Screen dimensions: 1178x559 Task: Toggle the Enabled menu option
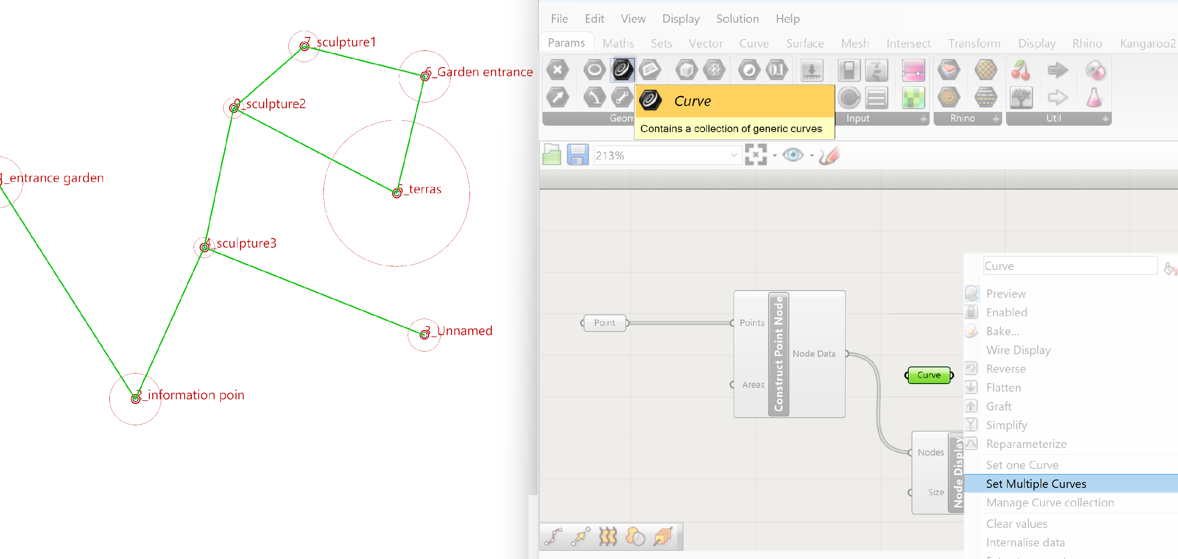coord(1006,312)
